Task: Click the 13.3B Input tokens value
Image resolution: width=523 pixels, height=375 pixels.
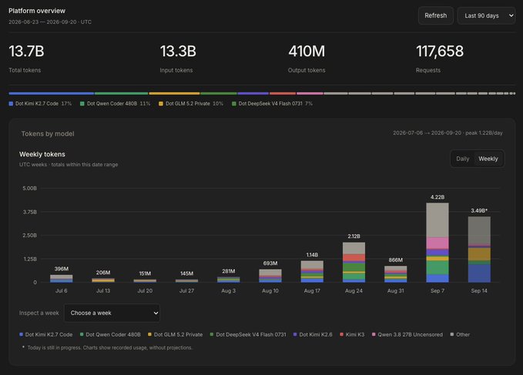Action: (x=178, y=52)
